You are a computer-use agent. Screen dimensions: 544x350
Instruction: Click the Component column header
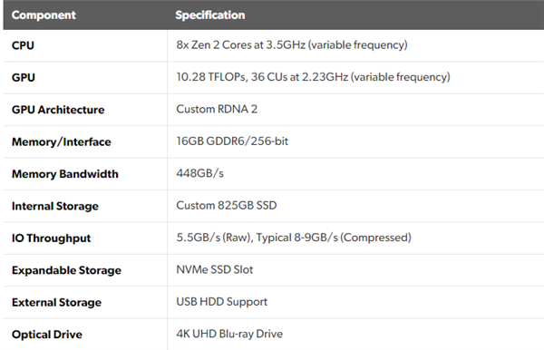(44, 15)
